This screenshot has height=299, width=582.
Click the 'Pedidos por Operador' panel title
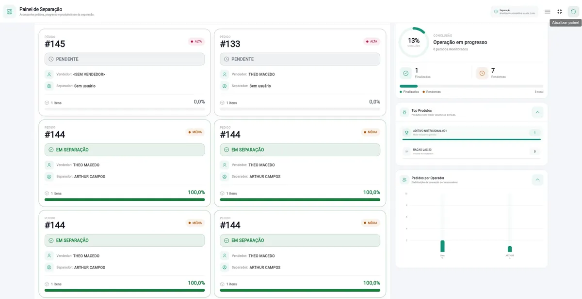(428, 178)
